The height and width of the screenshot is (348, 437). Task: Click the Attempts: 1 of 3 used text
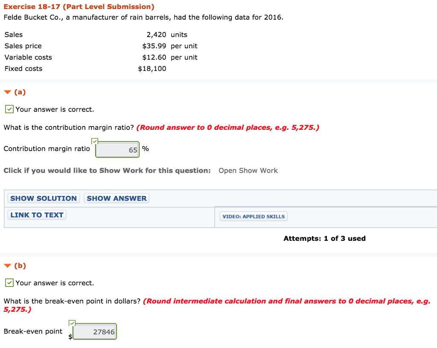(324, 238)
